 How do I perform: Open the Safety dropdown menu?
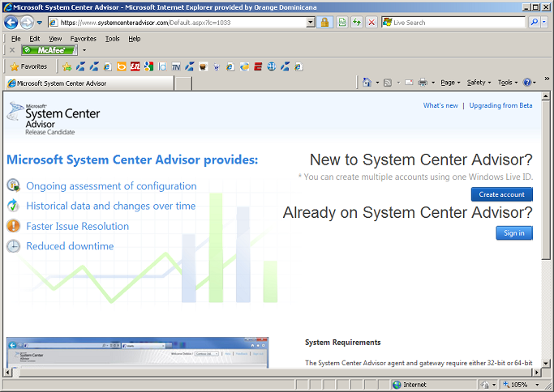click(479, 83)
